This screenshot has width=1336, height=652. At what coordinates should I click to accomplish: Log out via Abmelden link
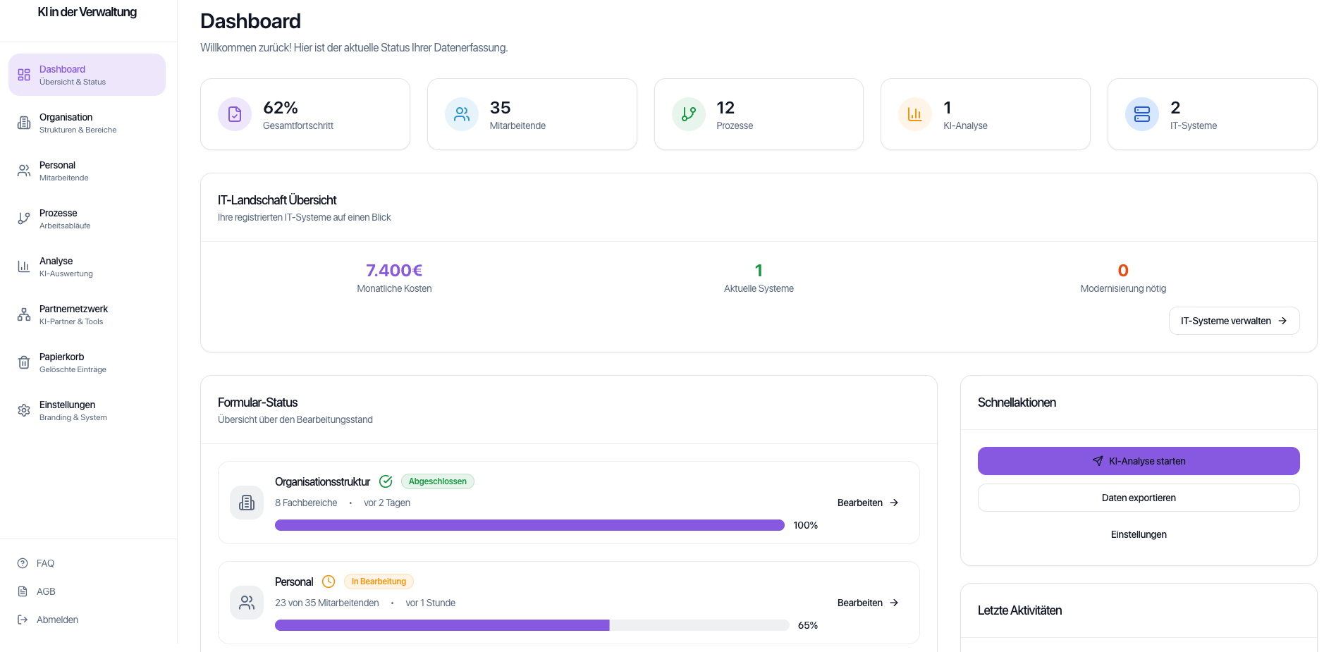[57, 620]
